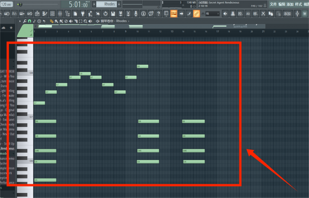Toggle piano roll green magnet snap
Viewport: 309px width, 198px height.
pyautogui.click(x=30, y=21)
